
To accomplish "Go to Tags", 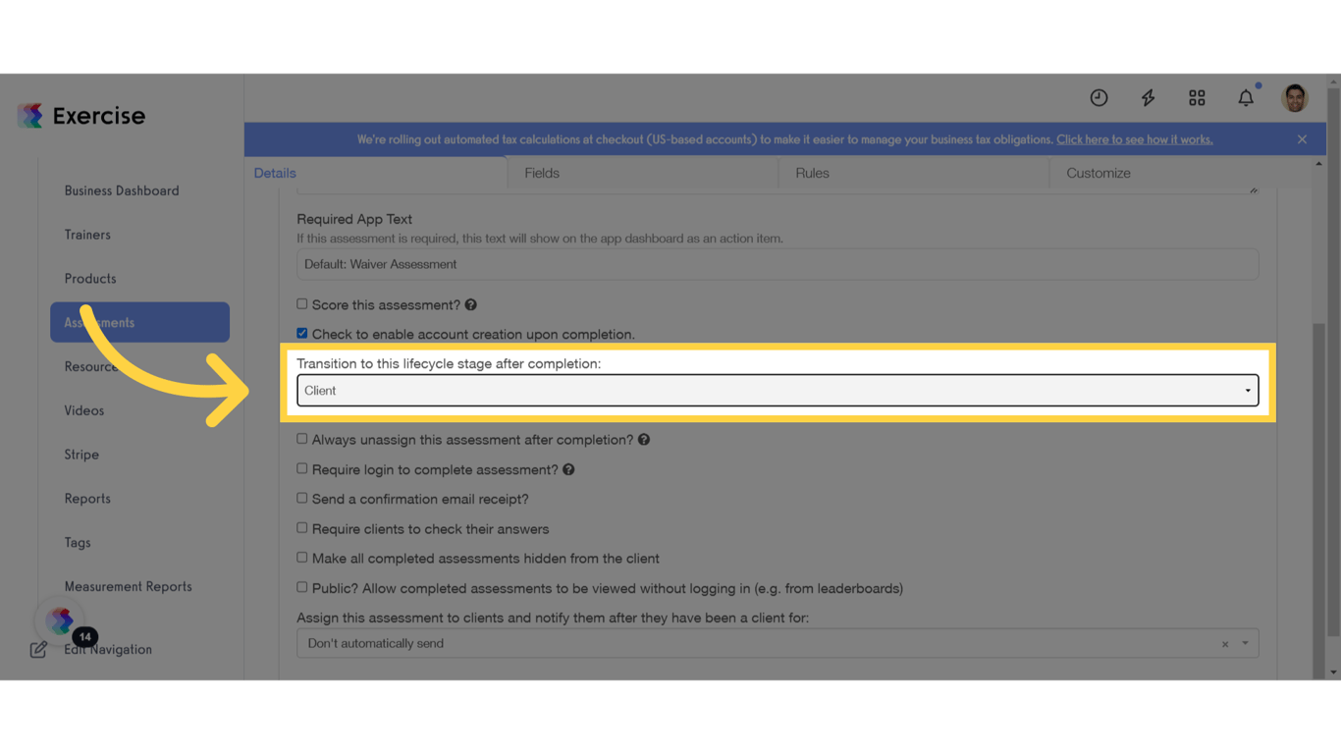I will (x=78, y=543).
